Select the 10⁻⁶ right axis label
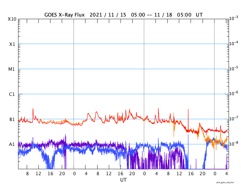The width and height of the screenshot is (241, 188). [x=233, y=93]
